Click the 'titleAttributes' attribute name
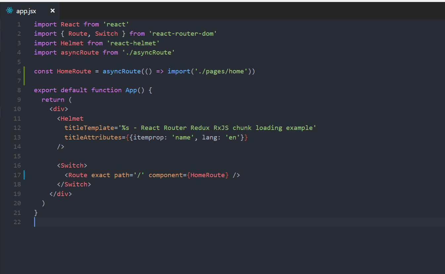Viewport: 445px width, 274px height. click(93, 137)
